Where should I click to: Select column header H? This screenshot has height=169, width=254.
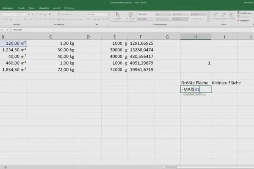pos(196,37)
